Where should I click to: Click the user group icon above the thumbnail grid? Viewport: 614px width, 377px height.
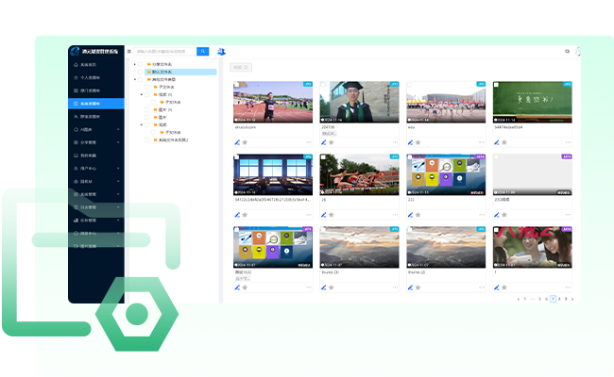pos(221,52)
